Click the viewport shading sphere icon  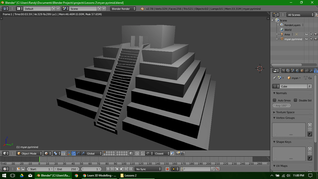pyautogui.click(x=47, y=153)
